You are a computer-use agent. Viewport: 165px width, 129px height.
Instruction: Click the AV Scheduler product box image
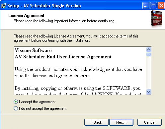(x=156, y=19)
